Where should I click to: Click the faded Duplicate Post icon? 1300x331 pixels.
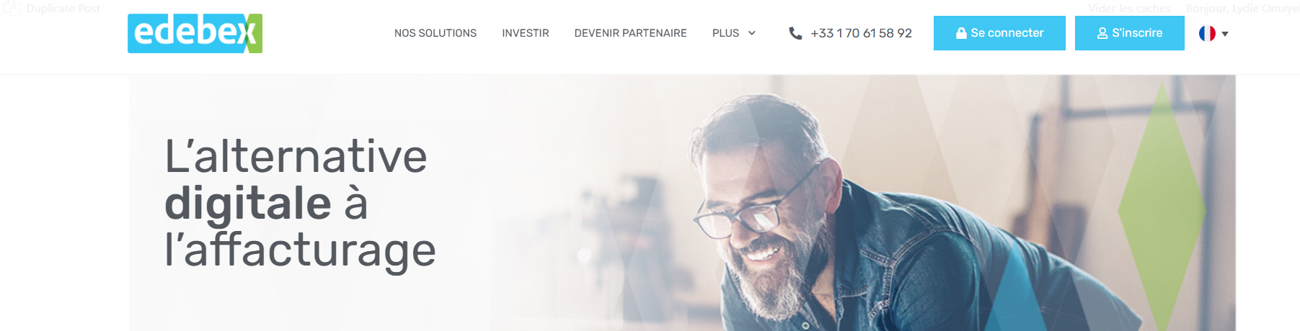coord(12,9)
